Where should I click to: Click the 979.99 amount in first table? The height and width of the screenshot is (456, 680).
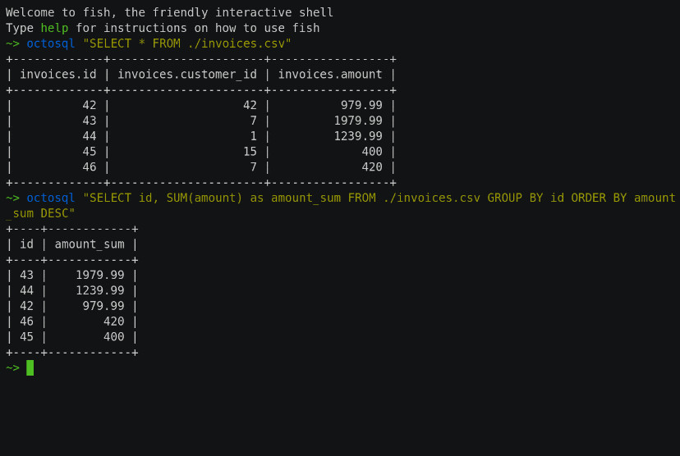[361, 105]
